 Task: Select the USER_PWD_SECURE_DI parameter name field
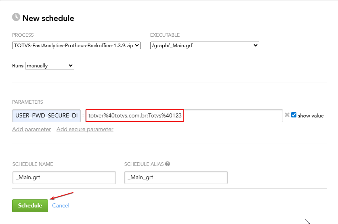46,115
